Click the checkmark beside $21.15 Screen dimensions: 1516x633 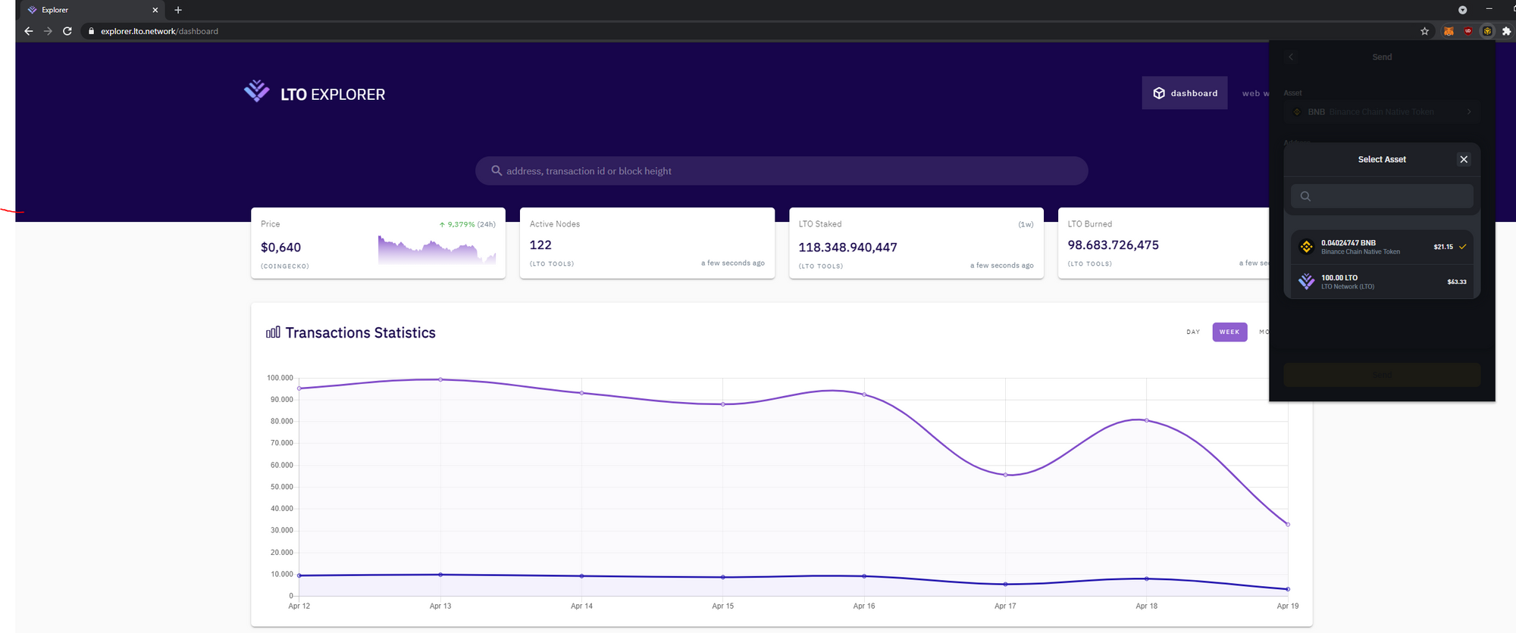tap(1462, 247)
